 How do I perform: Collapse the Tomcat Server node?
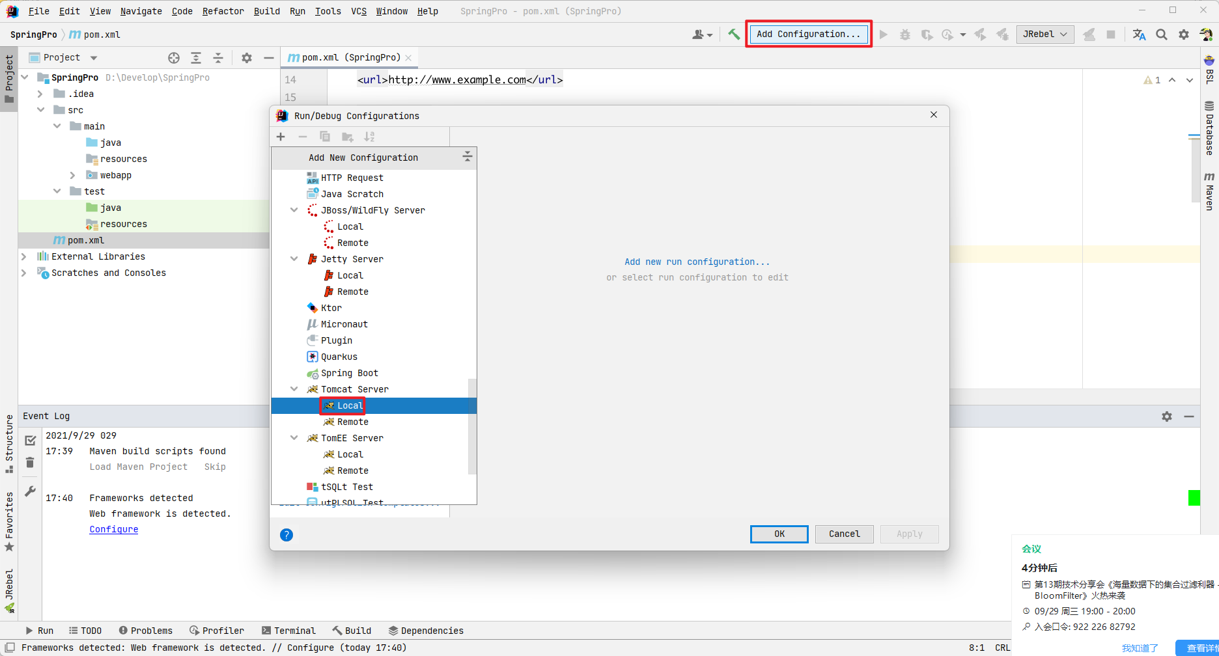coord(294,389)
